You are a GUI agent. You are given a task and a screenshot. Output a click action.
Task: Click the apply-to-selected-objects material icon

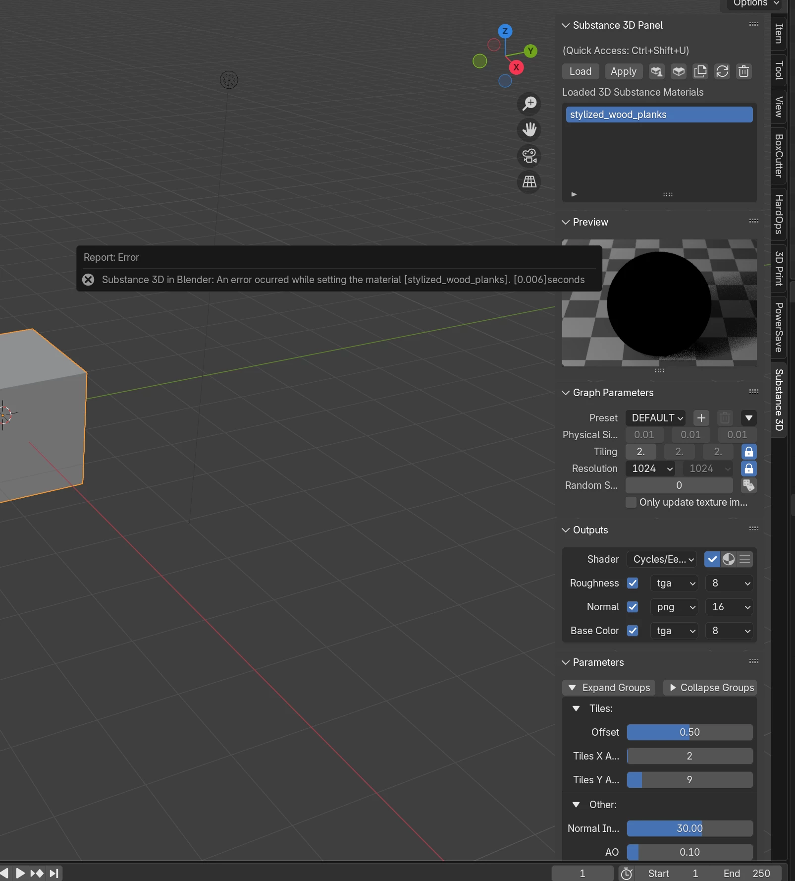[x=657, y=71]
